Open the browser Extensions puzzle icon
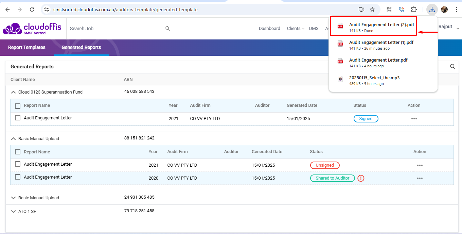The width and height of the screenshot is (462, 234). pyautogui.click(x=414, y=10)
